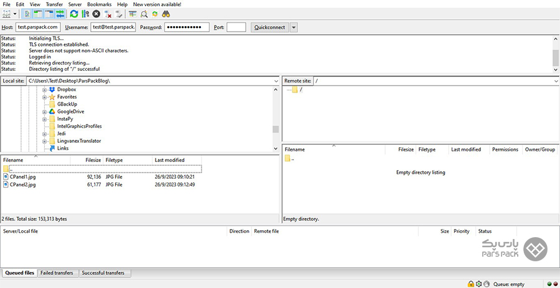Click the red activity indicator light

[x=555, y=284]
